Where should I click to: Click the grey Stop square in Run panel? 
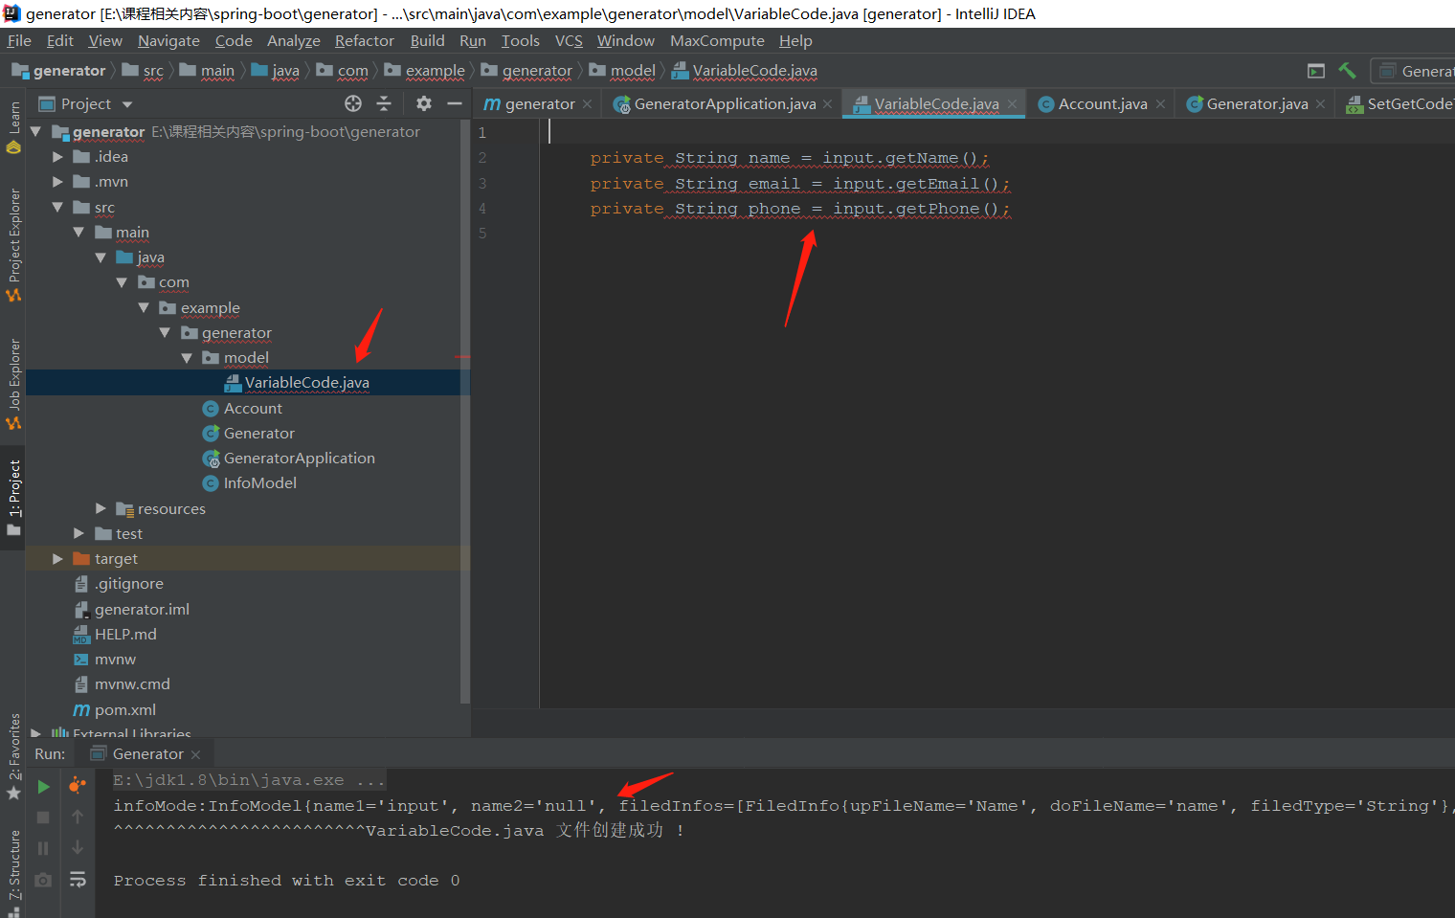(43, 817)
